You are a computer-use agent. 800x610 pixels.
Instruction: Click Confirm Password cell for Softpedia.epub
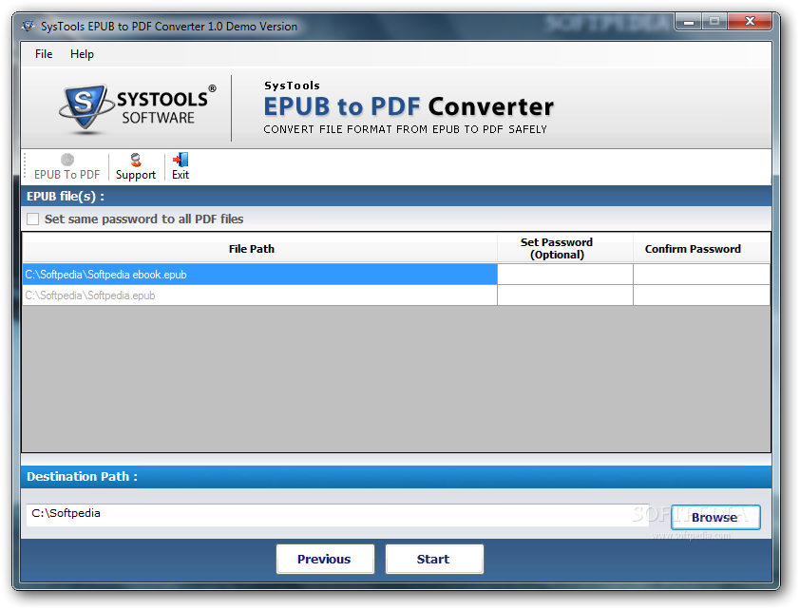coord(701,295)
